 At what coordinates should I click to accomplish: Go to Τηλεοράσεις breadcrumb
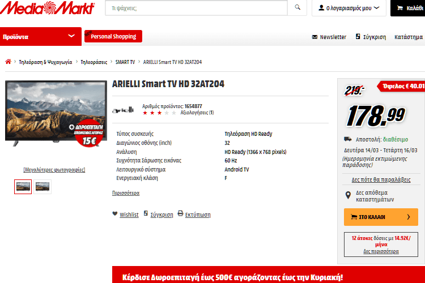(93, 62)
